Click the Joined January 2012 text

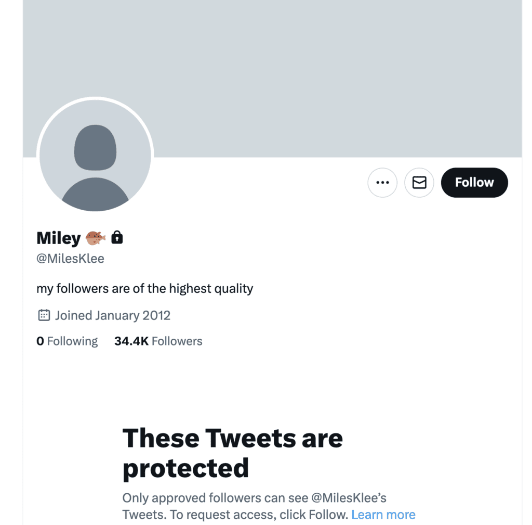pos(113,315)
